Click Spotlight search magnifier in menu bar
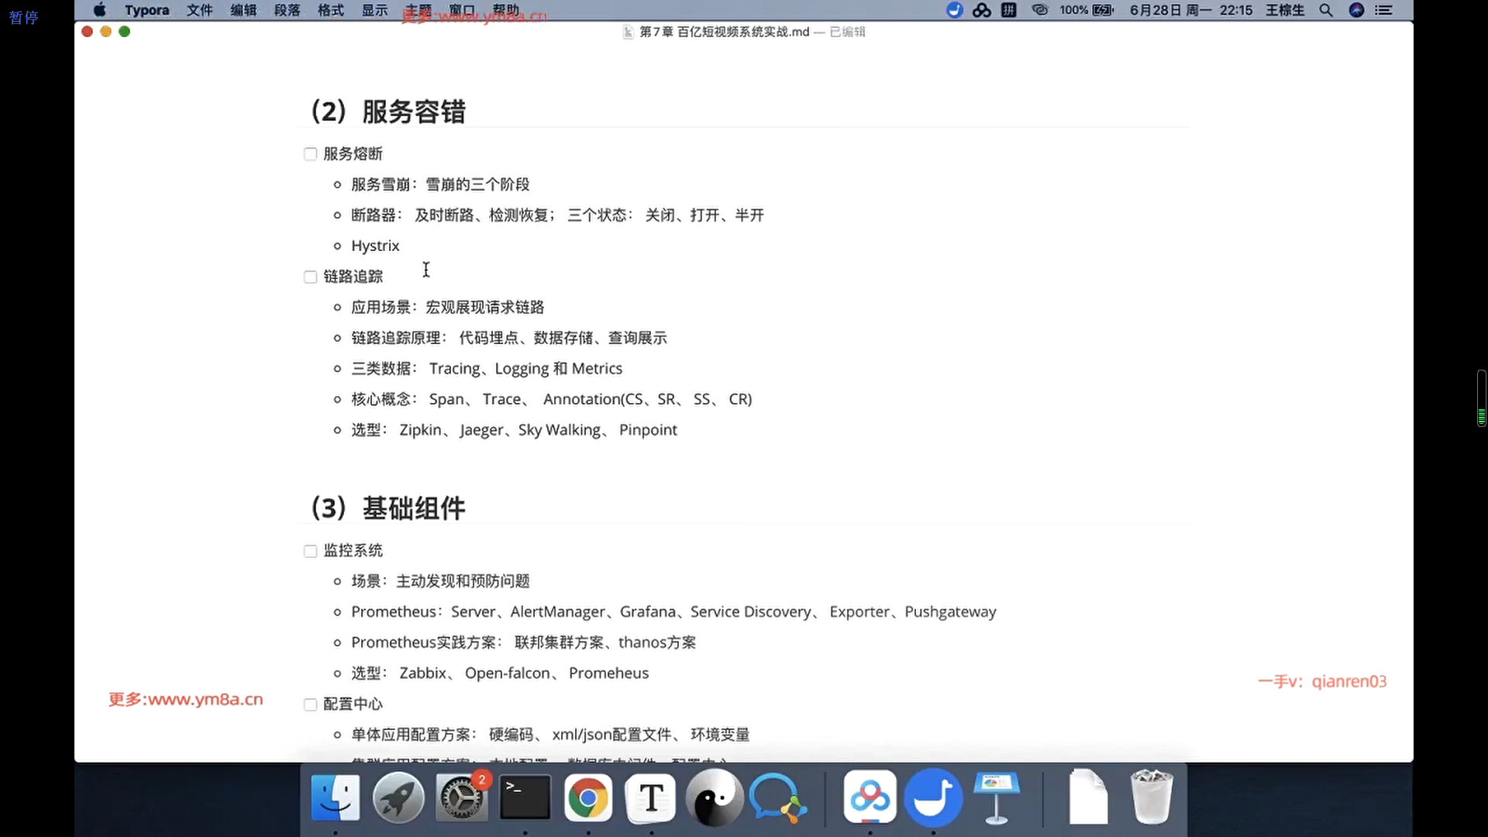 (1326, 10)
